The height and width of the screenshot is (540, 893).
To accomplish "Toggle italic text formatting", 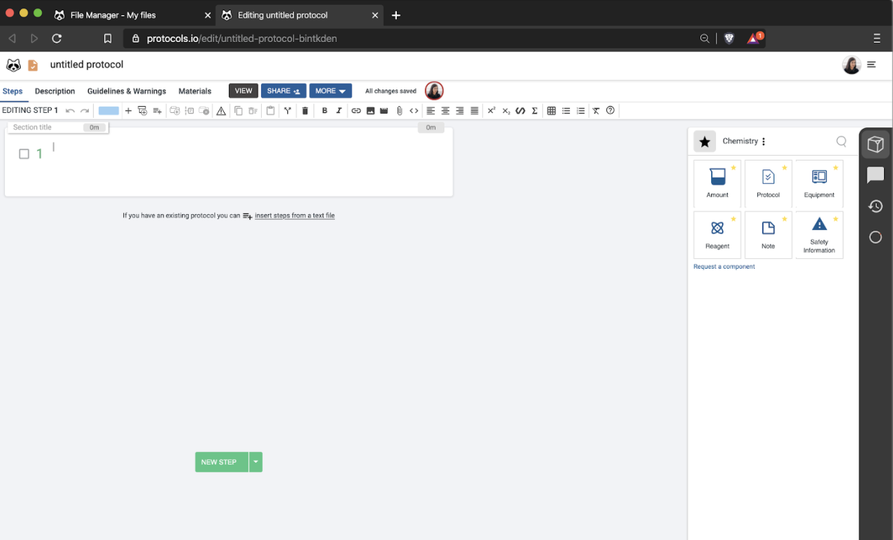I will [x=338, y=110].
